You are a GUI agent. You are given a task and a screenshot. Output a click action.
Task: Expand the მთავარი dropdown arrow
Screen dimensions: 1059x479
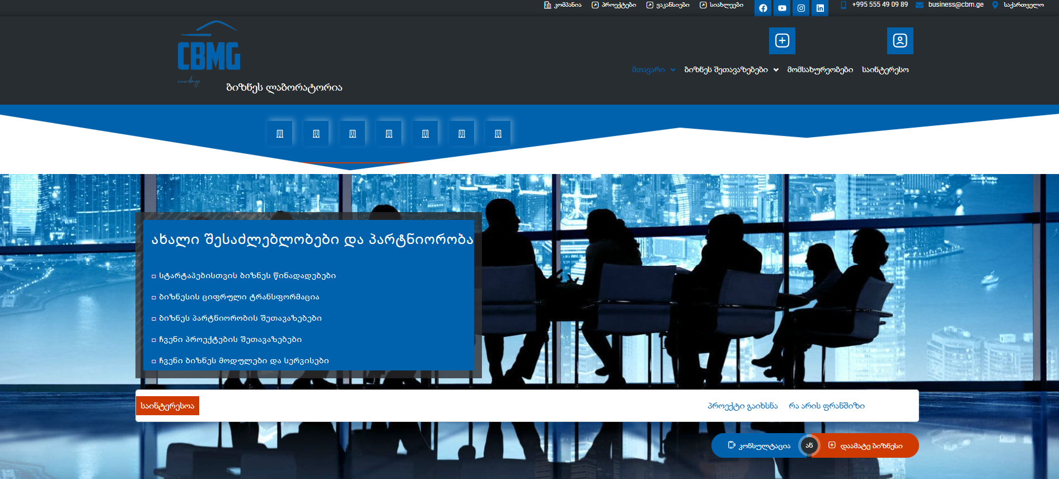(673, 70)
